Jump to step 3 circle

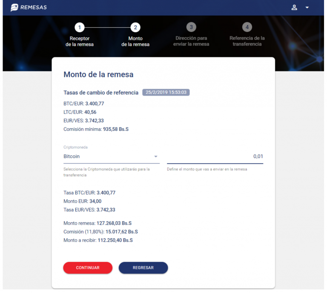point(191,28)
